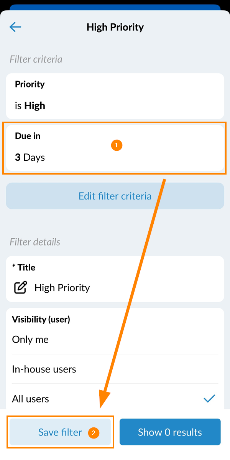Screen dimensions: 230x460
Task: Tap the "Show 0 results" button
Action: (170, 432)
